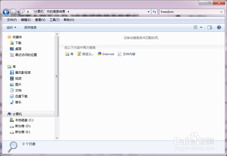The width and height of the screenshot is (227, 156).
Task: Open the 暴风影视库 library
Action: click(20, 72)
